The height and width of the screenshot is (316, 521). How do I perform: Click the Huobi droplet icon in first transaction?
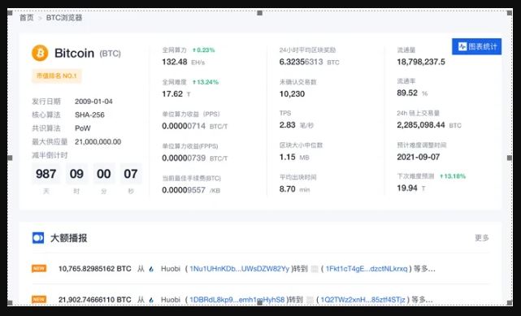point(151,269)
